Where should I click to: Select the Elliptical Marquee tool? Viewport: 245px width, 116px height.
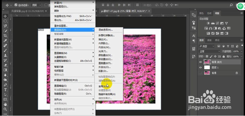coord(5,21)
